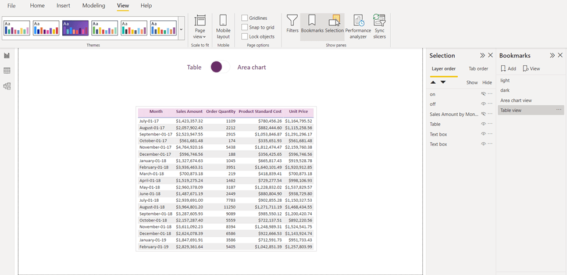Open the Filters pane icon
Viewport: 567px width, 275px height.
click(293, 25)
